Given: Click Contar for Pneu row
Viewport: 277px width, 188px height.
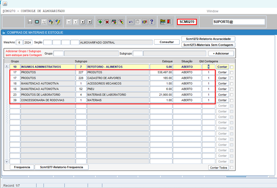Looking at the screenshot, I should coord(222,89).
